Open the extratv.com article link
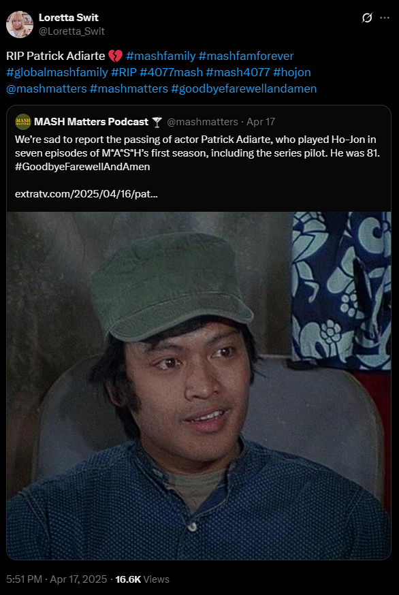Viewport: 399px width, 595px height. point(86,194)
